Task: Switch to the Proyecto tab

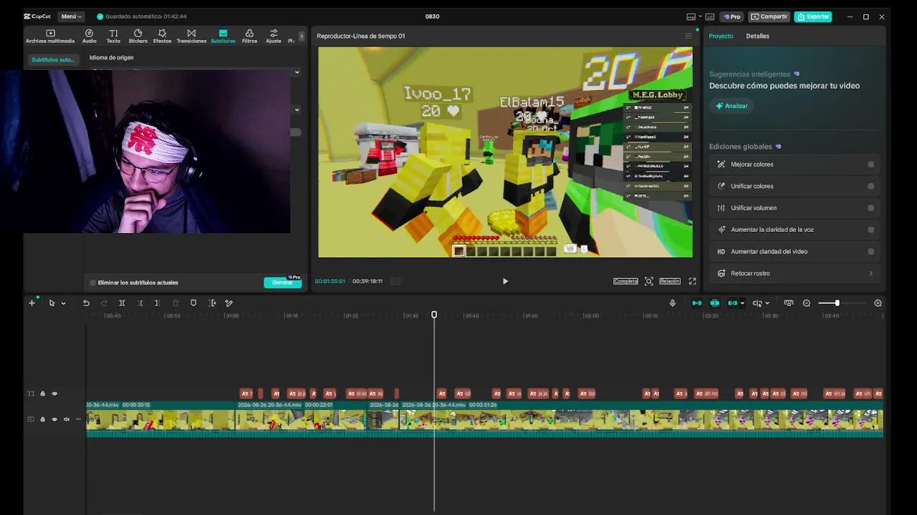Action: coord(721,36)
